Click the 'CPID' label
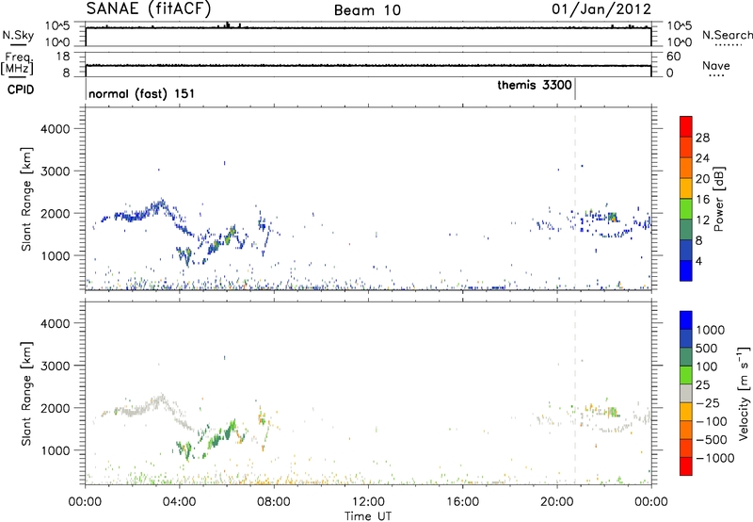The height and width of the screenshot is (522, 753). pyautogui.click(x=21, y=90)
